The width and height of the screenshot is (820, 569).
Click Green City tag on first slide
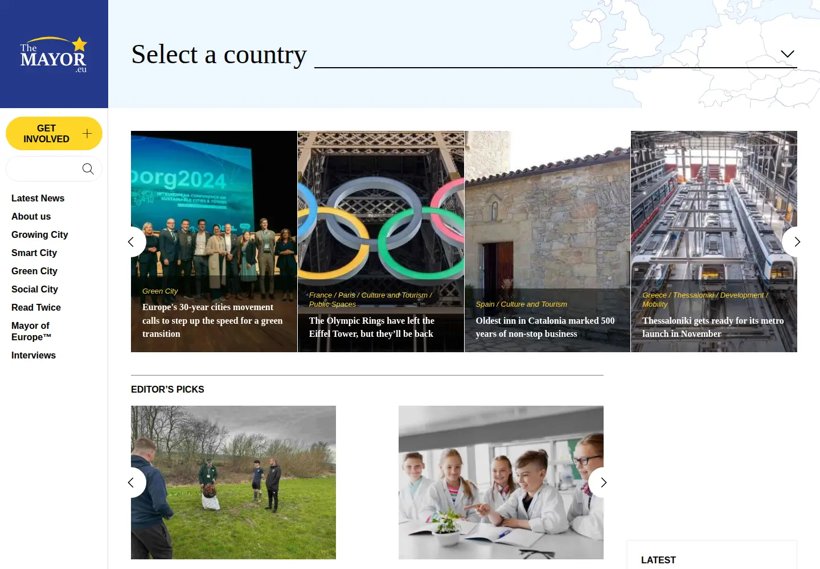pyautogui.click(x=160, y=291)
